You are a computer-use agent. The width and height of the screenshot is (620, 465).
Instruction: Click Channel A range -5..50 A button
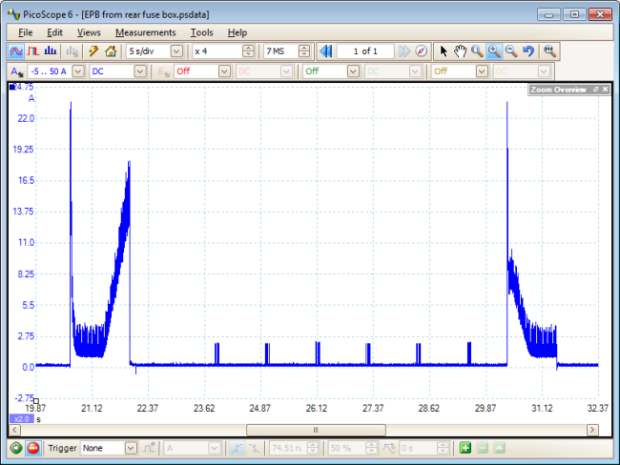pos(46,71)
